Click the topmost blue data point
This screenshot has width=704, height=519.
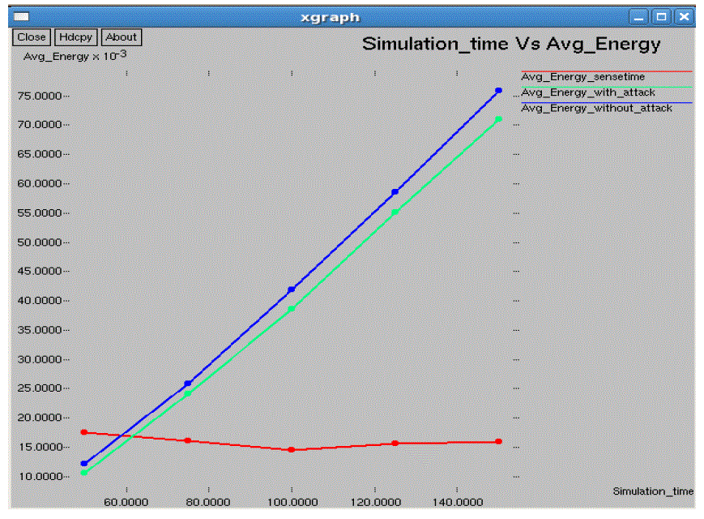click(x=499, y=91)
